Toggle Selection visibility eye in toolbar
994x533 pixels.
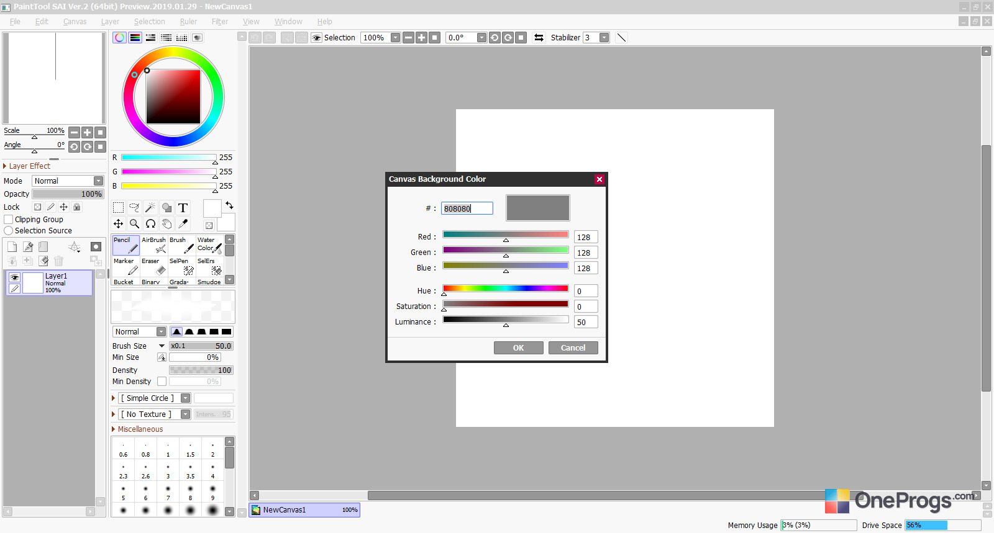(x=316, y=38)
